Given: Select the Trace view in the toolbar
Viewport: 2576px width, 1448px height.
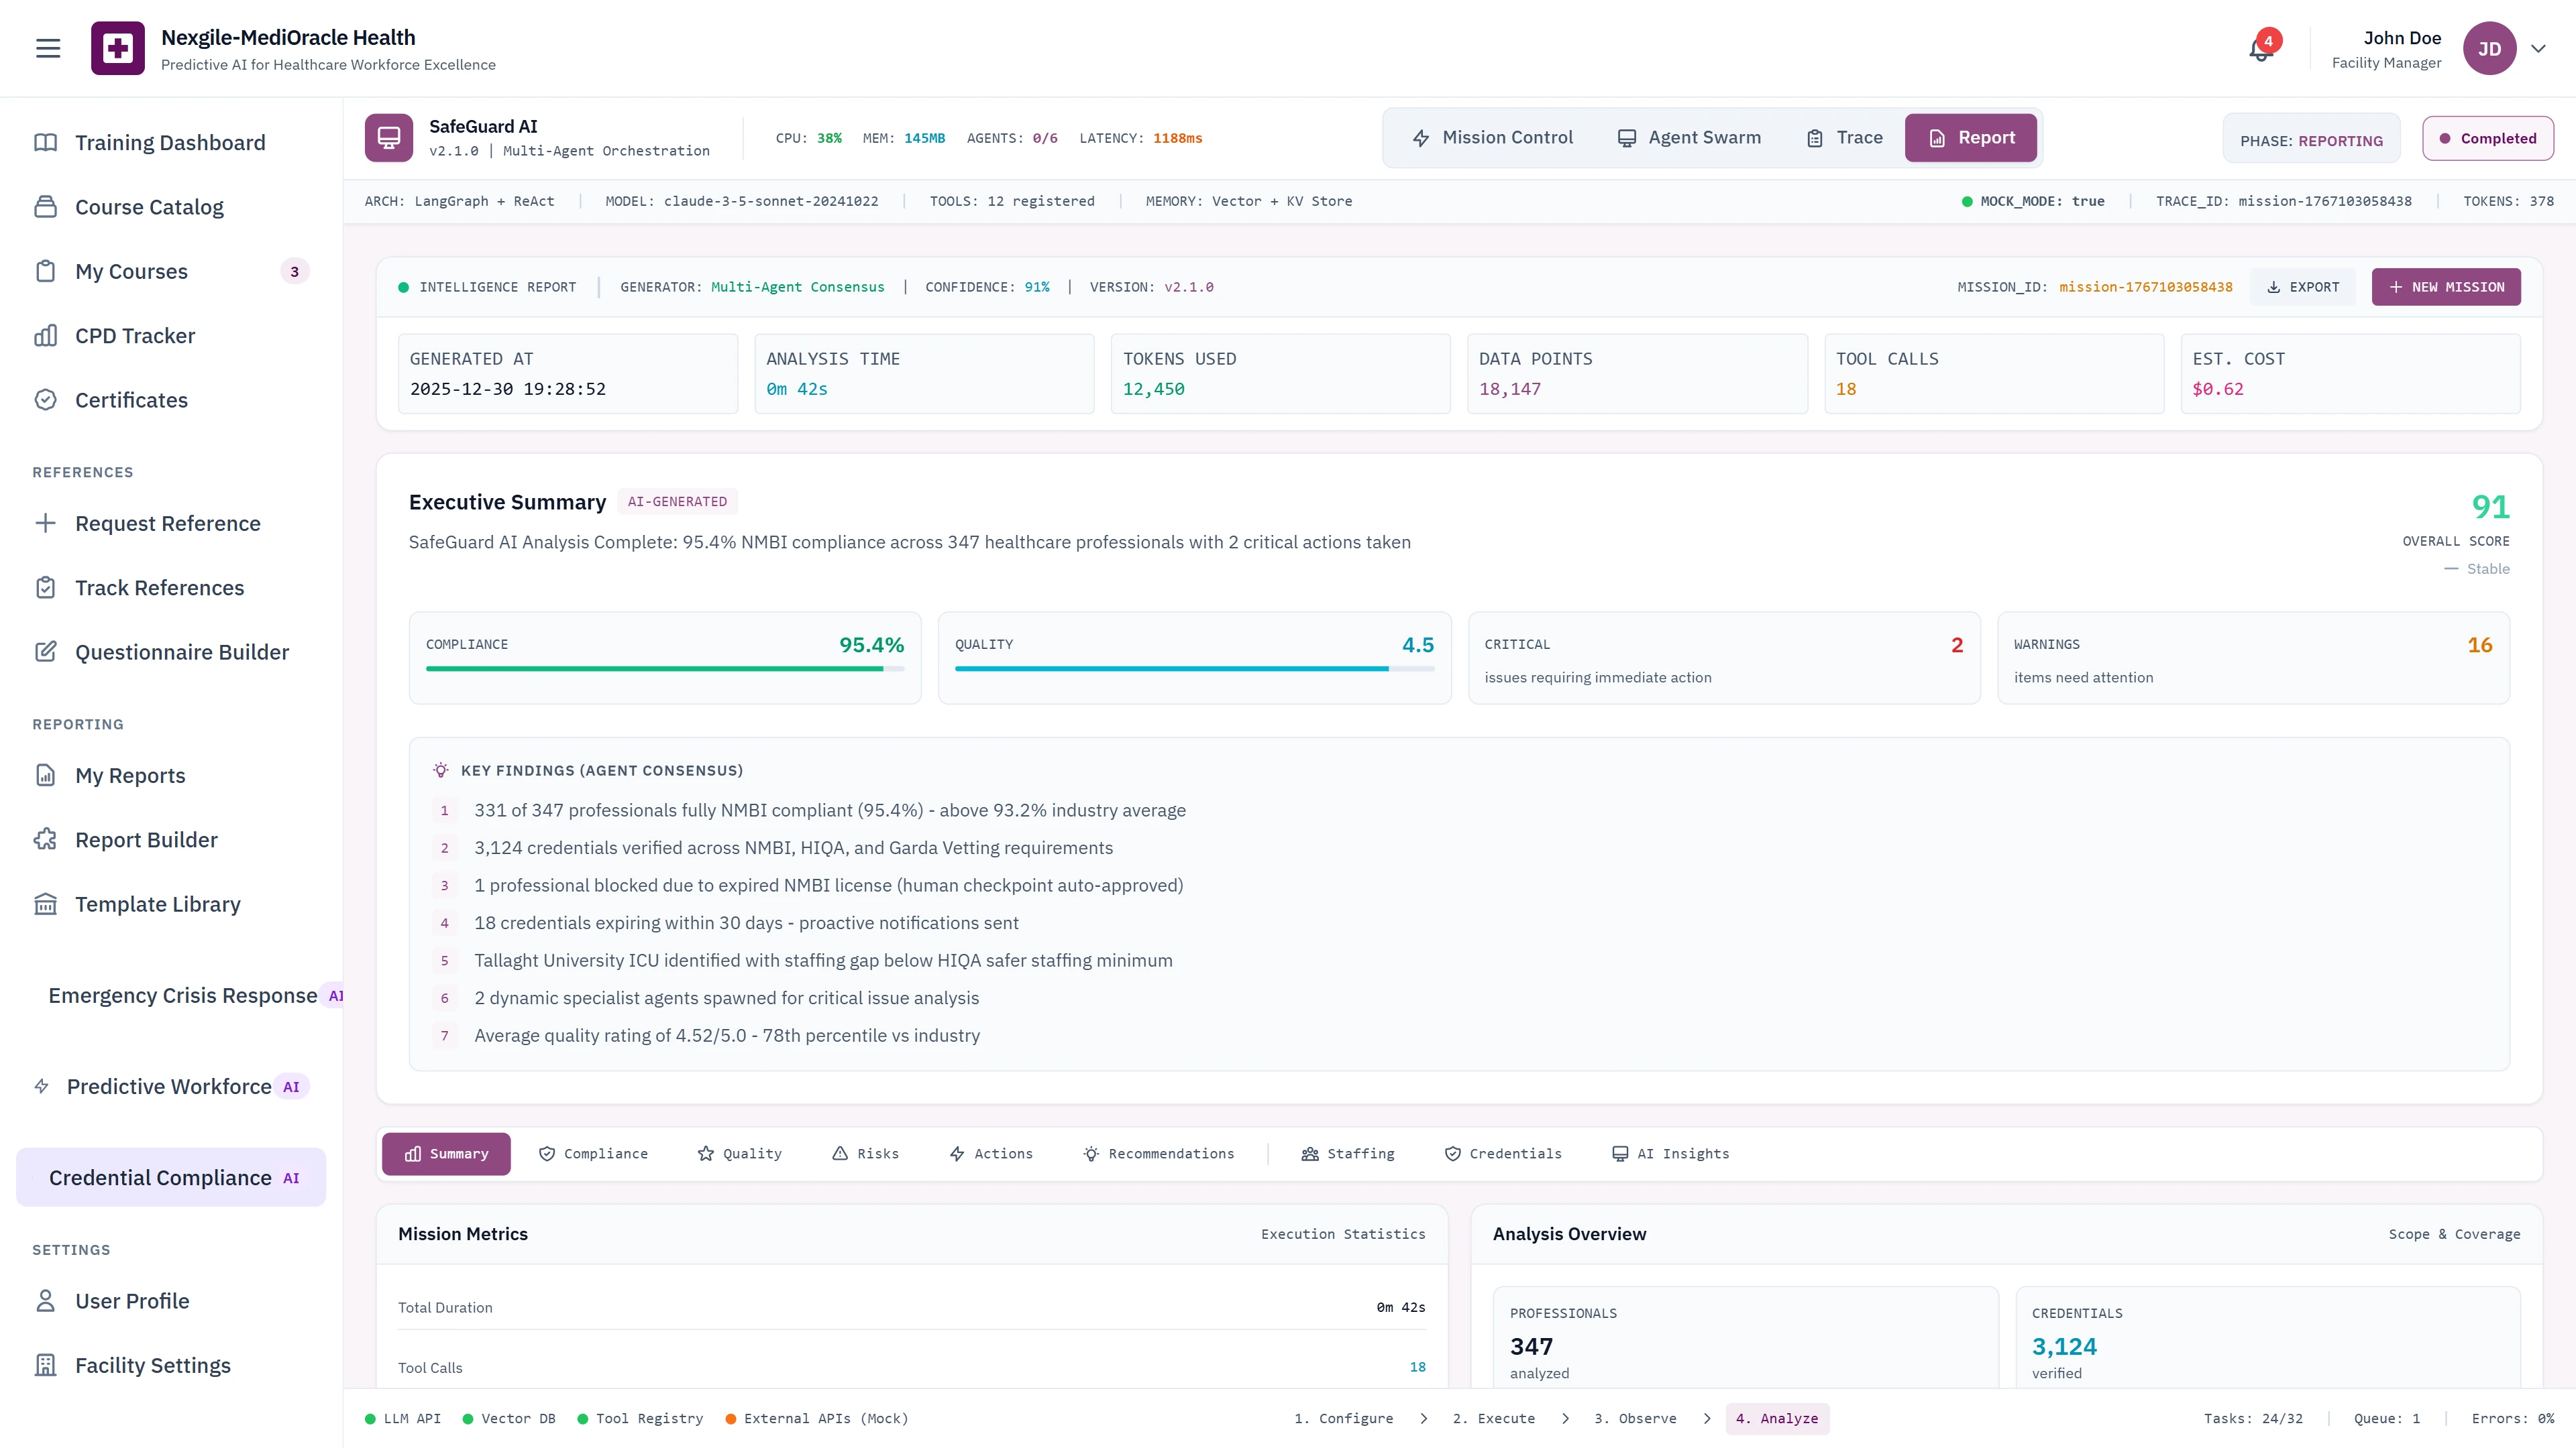Looking at the screenshot, I should [x=1843, y=137].
